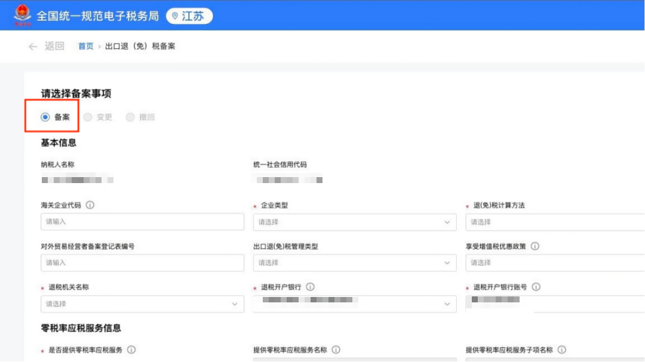Click the tax bureau emblem logo
This screenshot has width=645, height=362.
tap(23, 16)
